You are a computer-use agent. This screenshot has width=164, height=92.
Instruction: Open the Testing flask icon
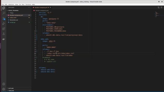tap(4, 34)
